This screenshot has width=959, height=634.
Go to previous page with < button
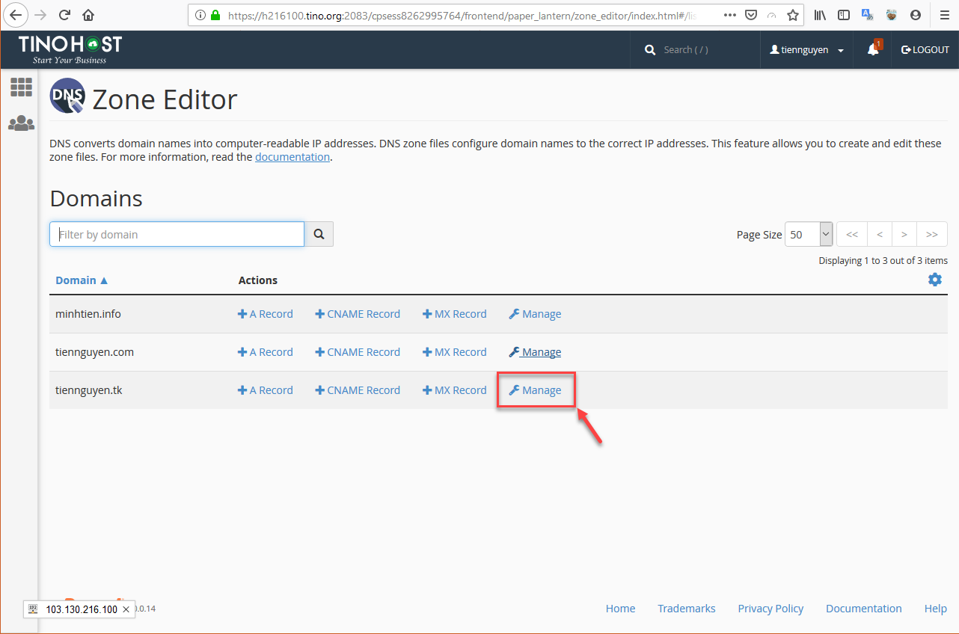(x=880, y=234)
